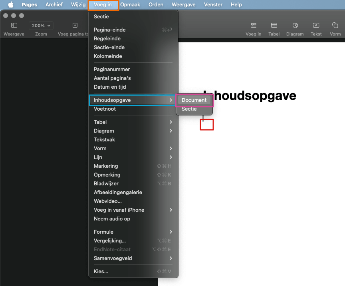Select Afbeeldingengalerie menu item
This screenshot has width=345, height=286.
[x=133, y=192]
